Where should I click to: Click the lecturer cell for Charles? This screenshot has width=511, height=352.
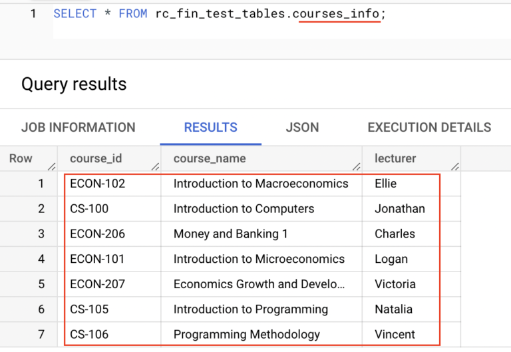(x=395, y=234)
